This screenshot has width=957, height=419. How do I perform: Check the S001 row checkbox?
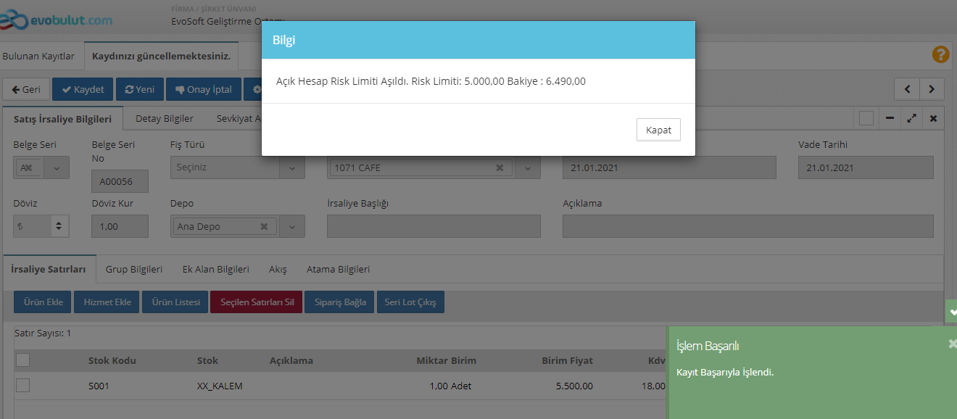[23, 386]
